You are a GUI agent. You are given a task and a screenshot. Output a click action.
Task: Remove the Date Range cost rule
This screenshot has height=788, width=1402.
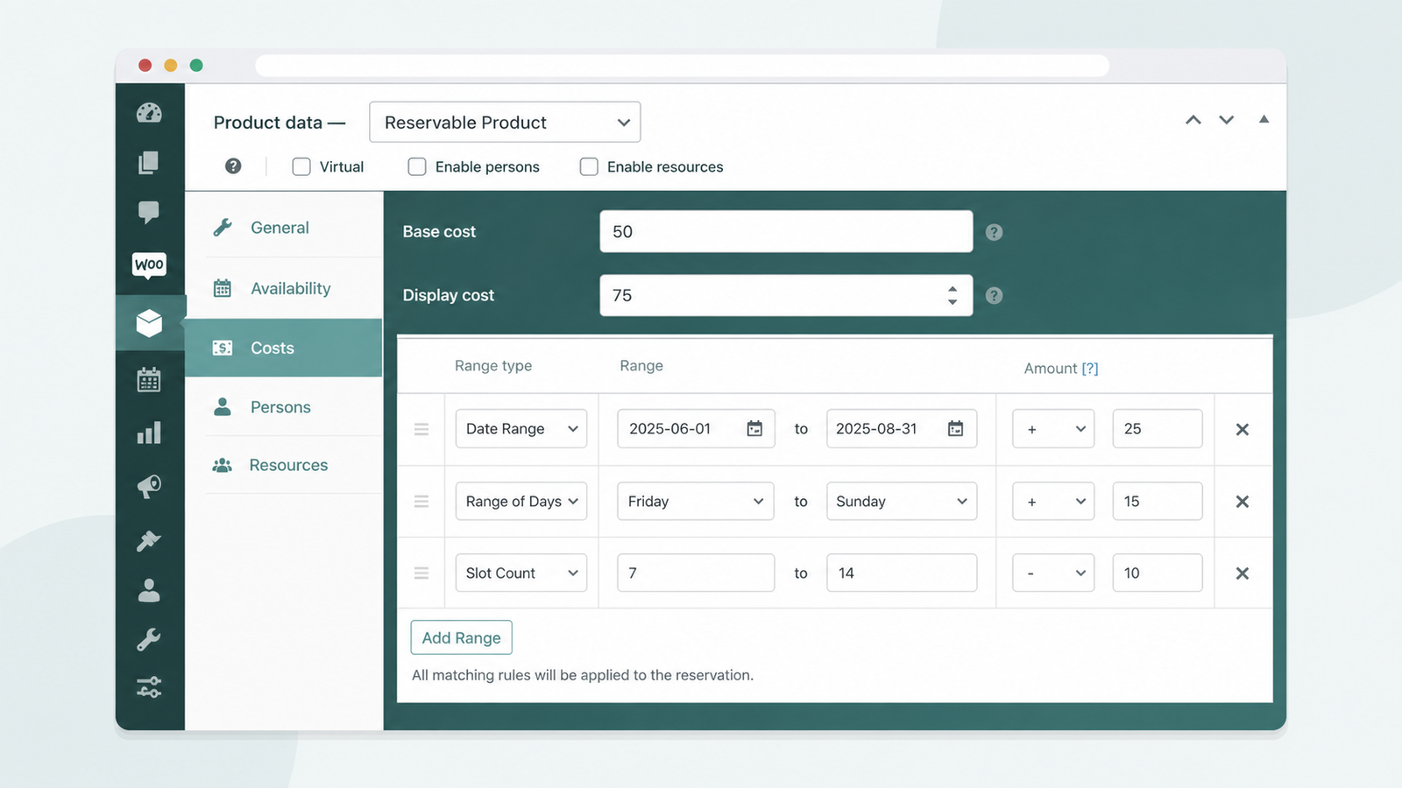[1242, 430]
